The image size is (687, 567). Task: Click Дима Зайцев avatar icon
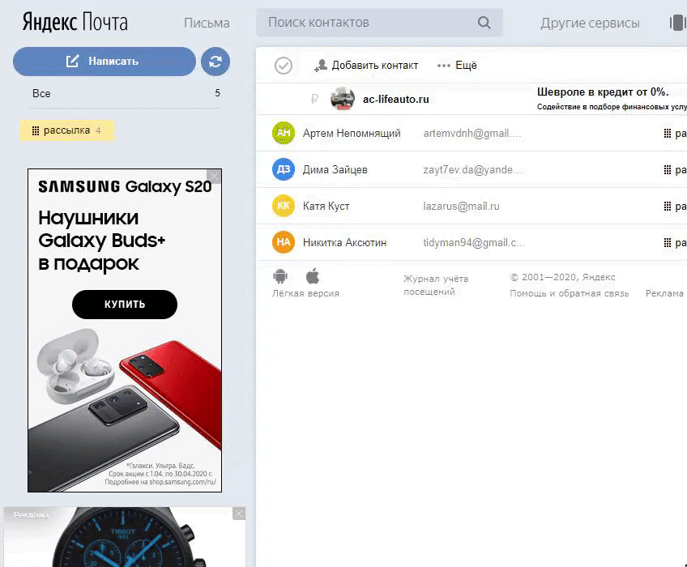pyautogui.click(x=284, y=169)
